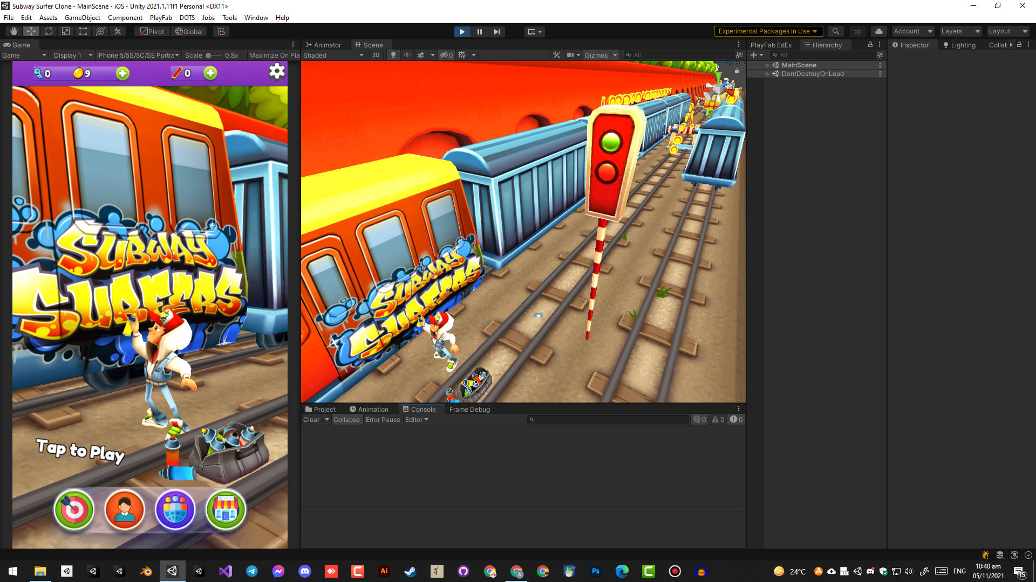Toggle the 2D view mode button

click(x=376, y=55)
